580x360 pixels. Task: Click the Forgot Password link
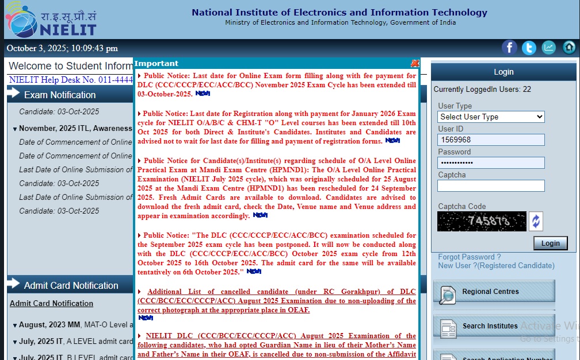tap(469, 257)
